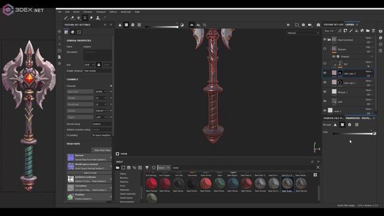The height and width of the screenshot is (216, 384).
Task: Add a folder group in Layers toolbar
Action: click(x=368, y=31)
